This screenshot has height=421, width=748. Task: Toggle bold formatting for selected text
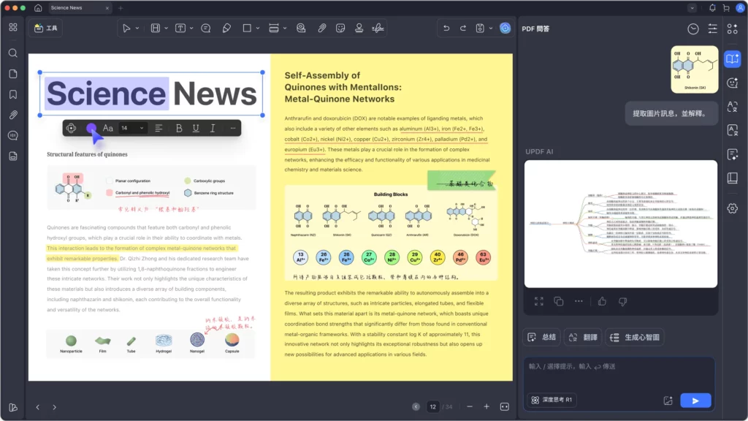click(178, 128)
